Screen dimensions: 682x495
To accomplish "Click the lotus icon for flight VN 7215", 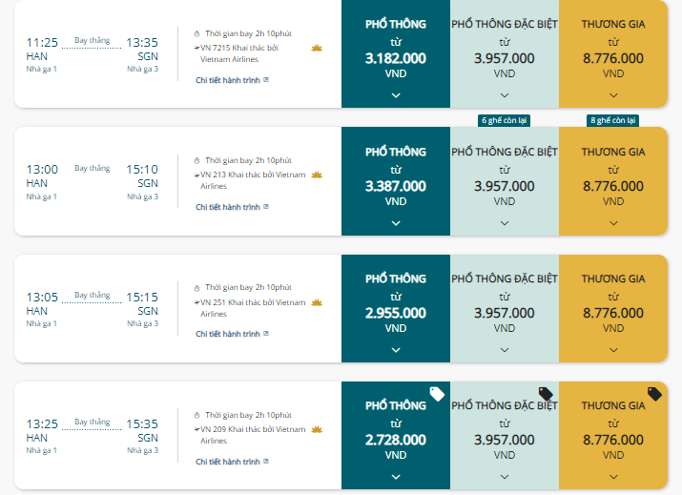I will 317,48.
